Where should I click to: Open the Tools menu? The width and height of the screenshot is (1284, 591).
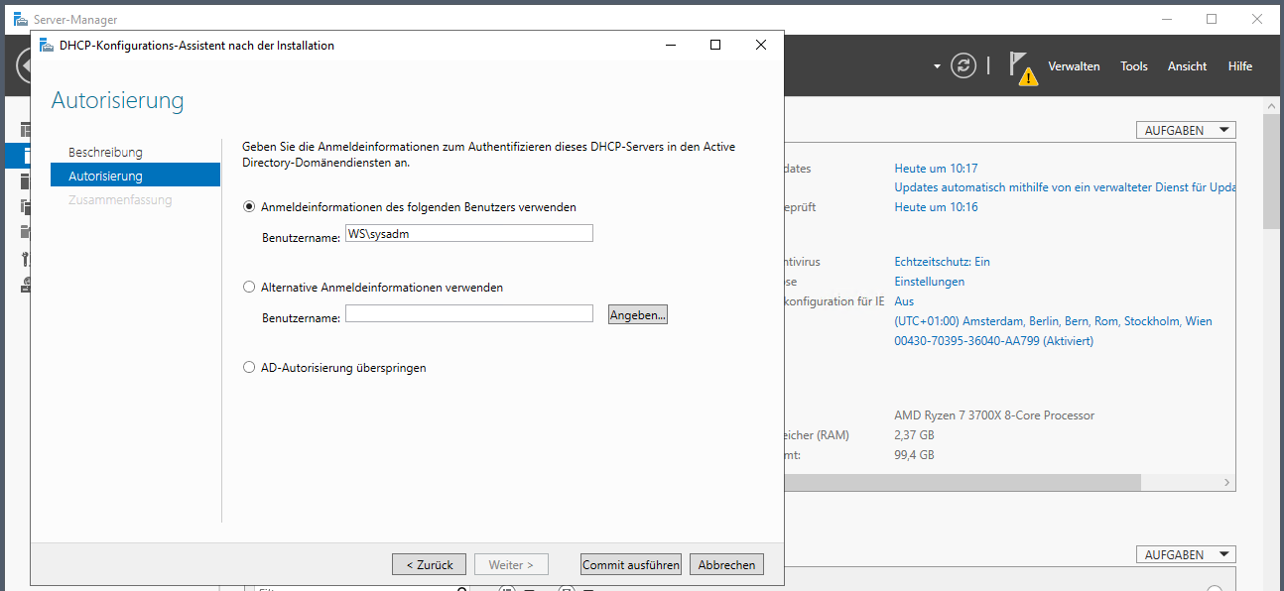tap(1133, 66)
